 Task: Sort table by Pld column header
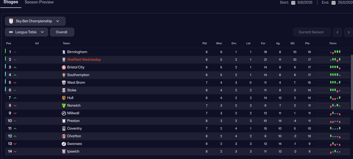204,43
